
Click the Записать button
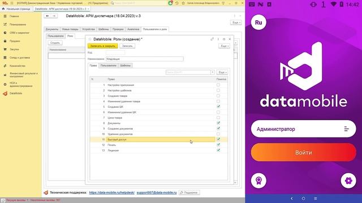coord(127,46)
